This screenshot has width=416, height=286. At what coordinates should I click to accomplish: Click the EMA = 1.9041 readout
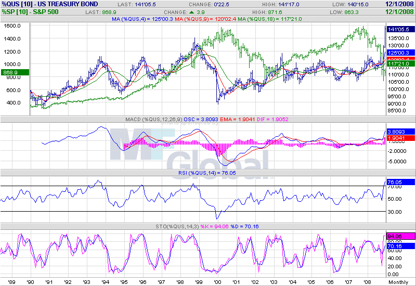238,120
